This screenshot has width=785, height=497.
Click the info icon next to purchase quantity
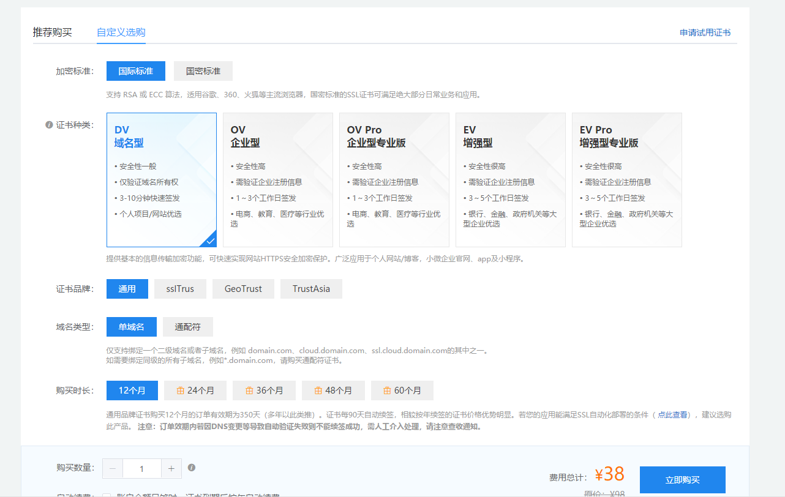pos(192,468)
